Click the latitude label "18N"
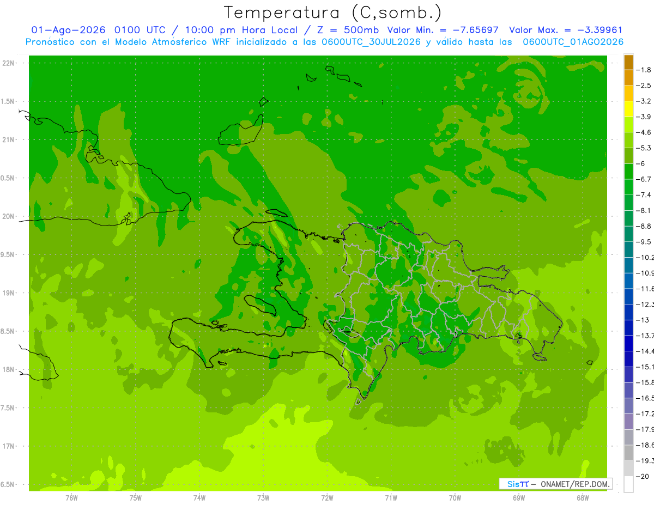 click(9, 370)
